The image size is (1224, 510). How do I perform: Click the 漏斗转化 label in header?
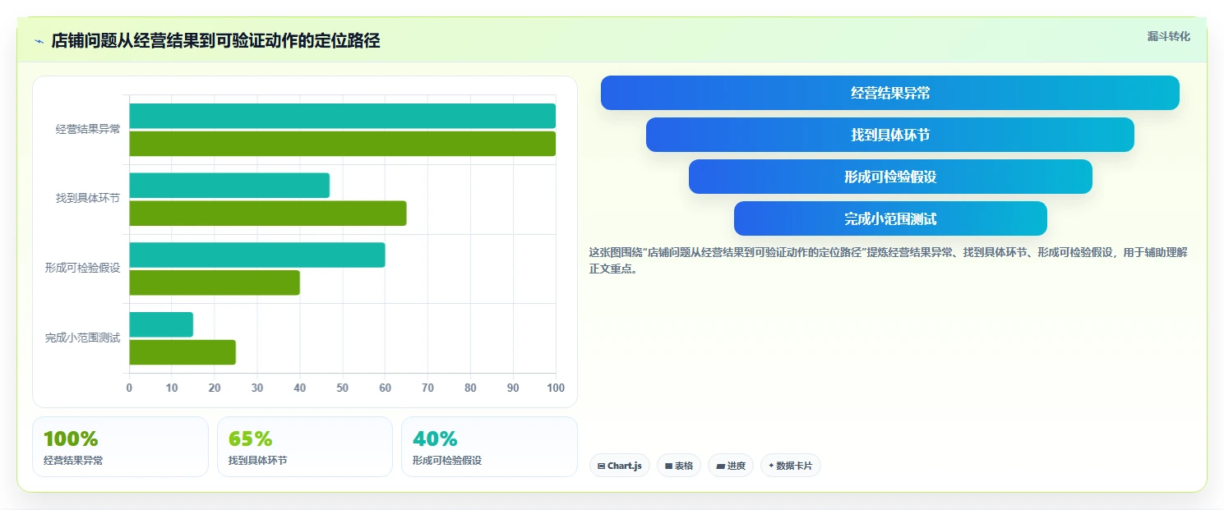(1168, 36)
